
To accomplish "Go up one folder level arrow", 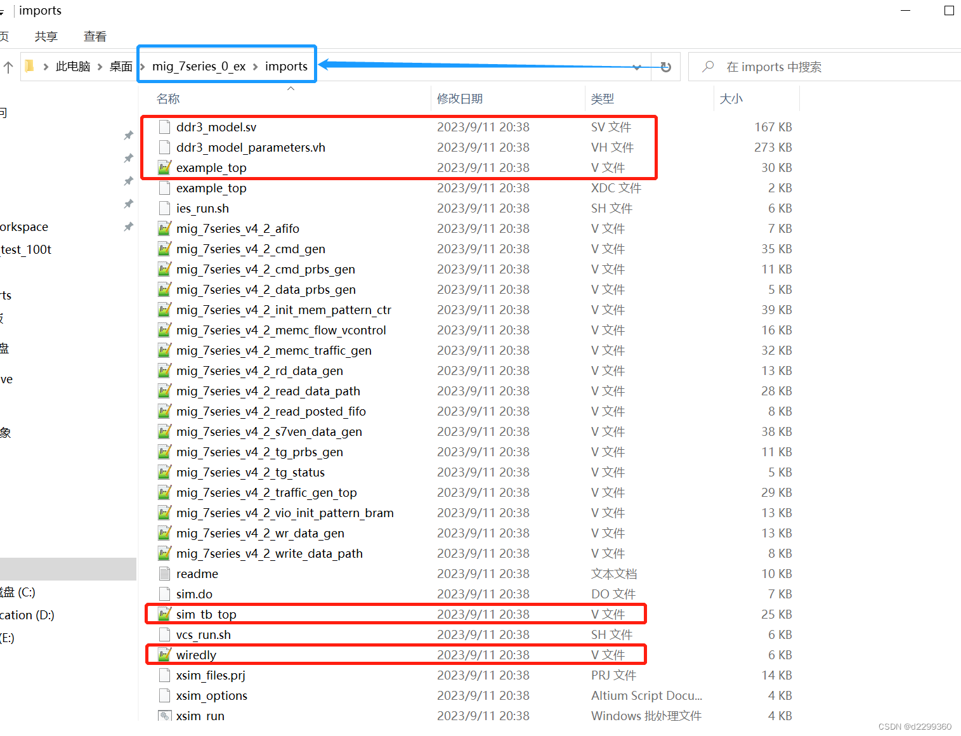I will (8, 67).
